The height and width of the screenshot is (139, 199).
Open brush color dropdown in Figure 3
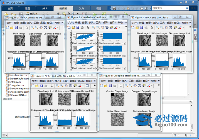(183, 28)
